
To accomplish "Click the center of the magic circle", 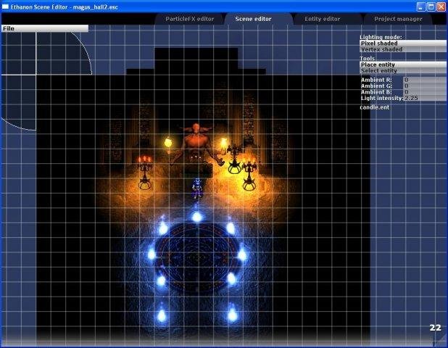I will (197, 257).
